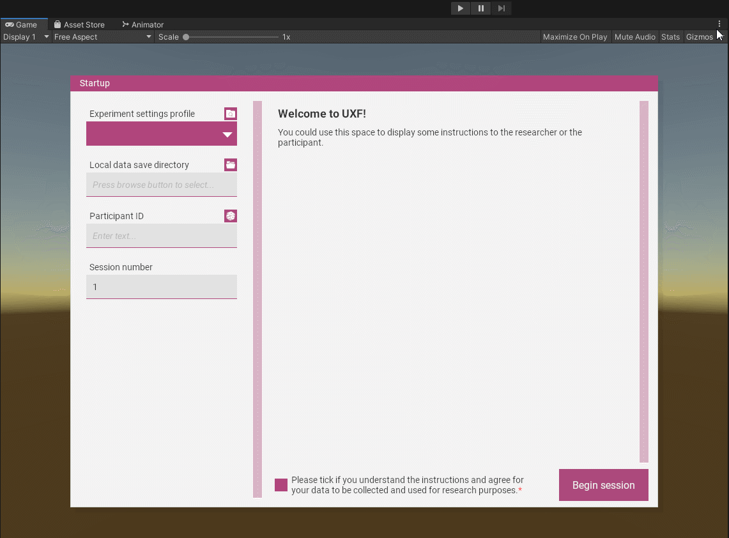Toggle the Stats overlay
The width and height of the screenshot is (729, 538).
[670, 37]
